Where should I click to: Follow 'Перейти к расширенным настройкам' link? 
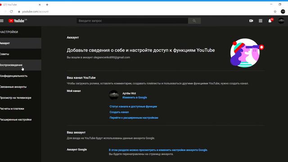[134, 118]
